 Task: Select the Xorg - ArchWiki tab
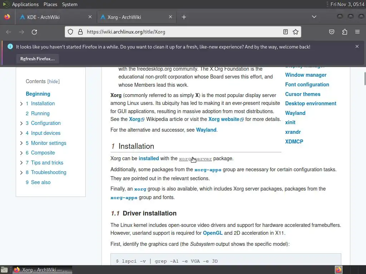tap(137, 17)
